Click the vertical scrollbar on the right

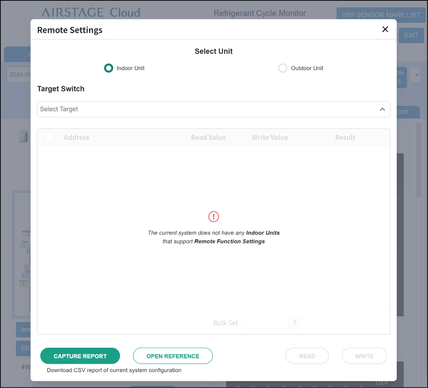click(419, 157)
